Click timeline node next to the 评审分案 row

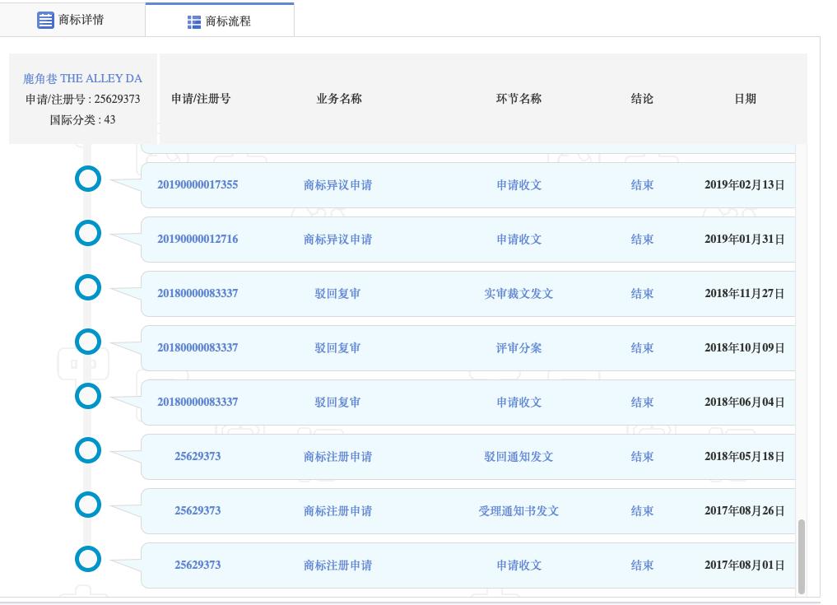88,342
